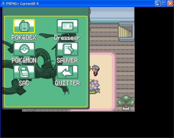The width and height of the screenshot is (174, 138).
Task: Click the grey-haired trainer character
Action: (96, 70)
